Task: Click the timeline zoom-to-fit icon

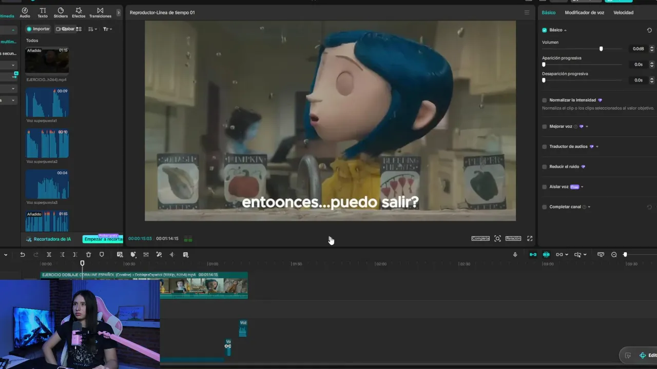Action: pos(601,255)
